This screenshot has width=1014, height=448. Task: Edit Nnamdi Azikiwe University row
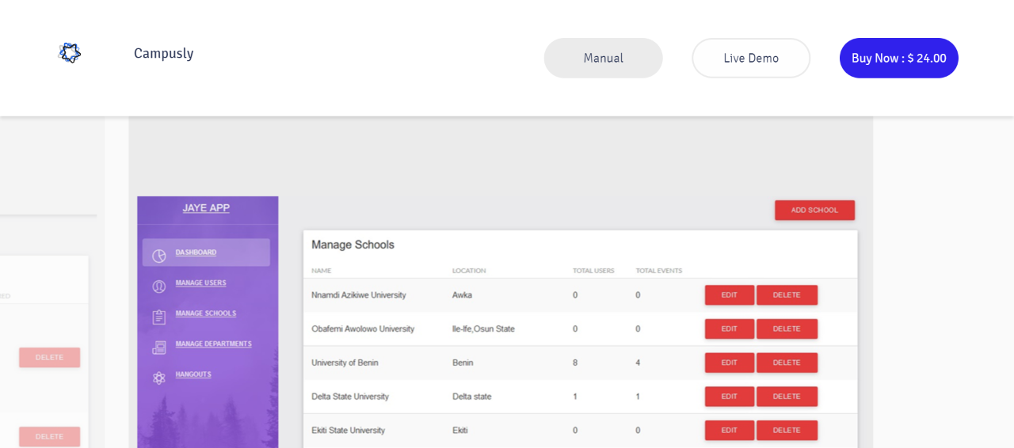(729, 295)
